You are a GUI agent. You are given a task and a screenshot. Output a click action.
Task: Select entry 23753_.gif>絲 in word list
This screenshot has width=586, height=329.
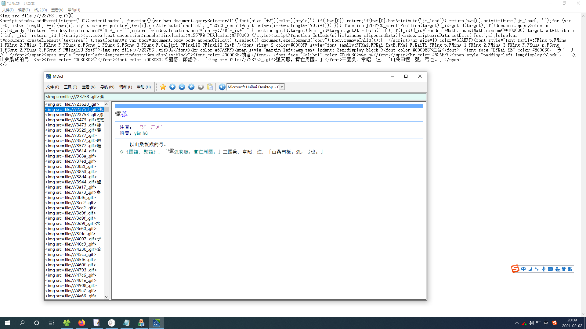point(74,115)
